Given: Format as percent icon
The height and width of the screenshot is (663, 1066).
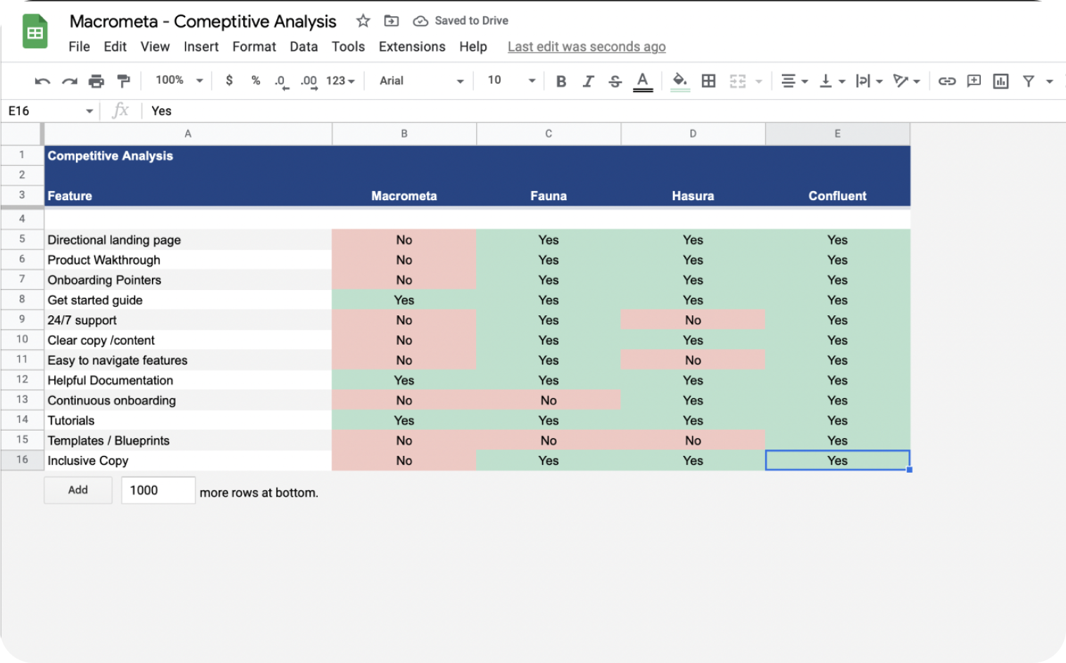Looking at the screenshot, I should click(256, 81).
